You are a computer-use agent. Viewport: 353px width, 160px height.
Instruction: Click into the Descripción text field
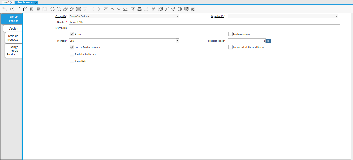pyautogui.click(x=204, y=28)
